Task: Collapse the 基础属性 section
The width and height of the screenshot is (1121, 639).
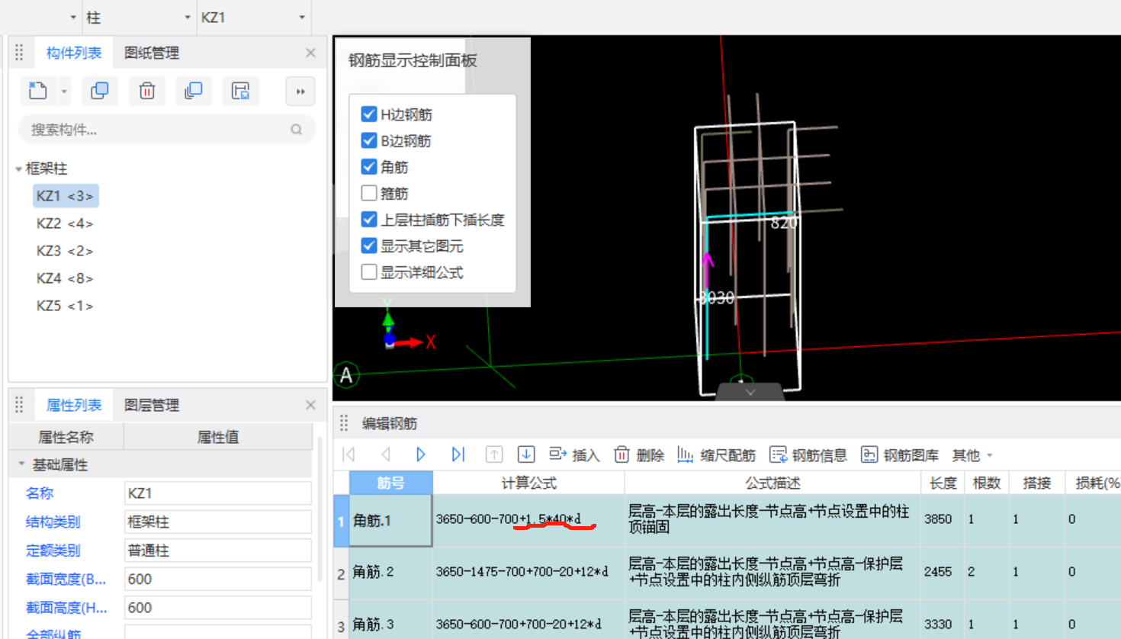Action: (x=21, y=464)
